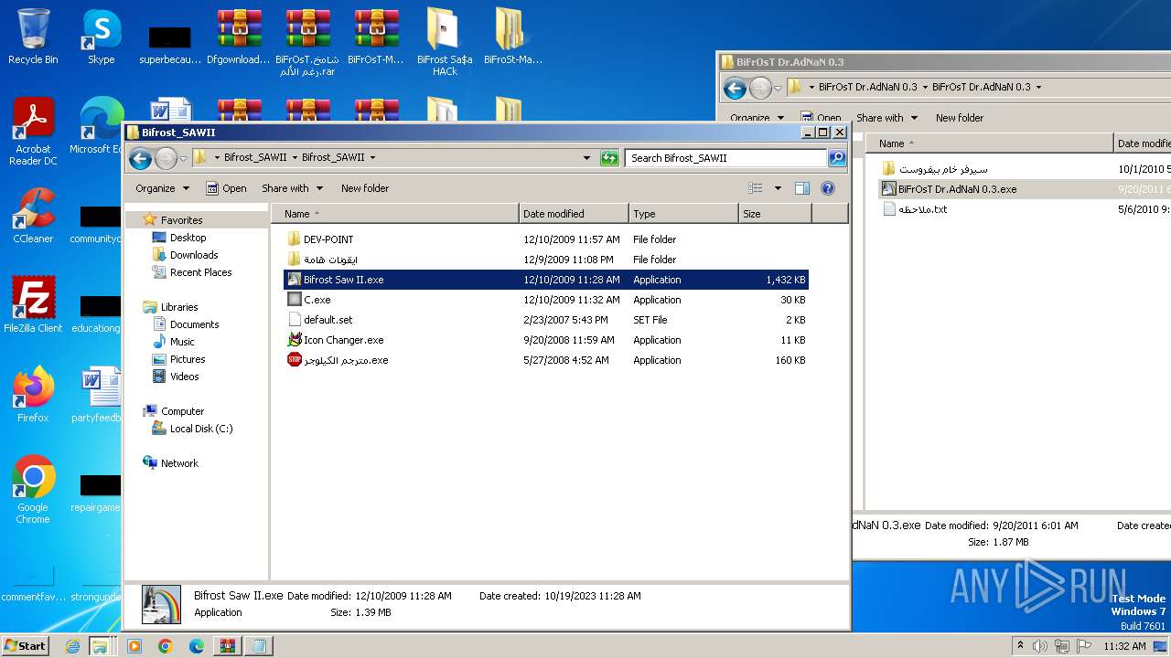The height and width of the screenshot is (658, 1171).
Task: Open Google Chrome desktop shortcut
Action: click(x=33, y=490)
